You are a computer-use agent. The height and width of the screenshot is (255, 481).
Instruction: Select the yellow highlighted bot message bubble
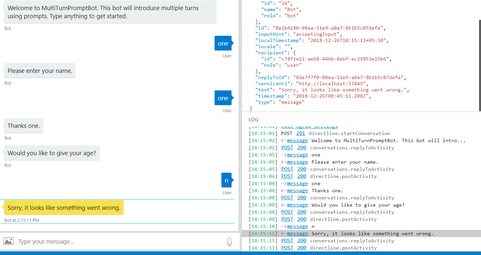tap(64, 207)
